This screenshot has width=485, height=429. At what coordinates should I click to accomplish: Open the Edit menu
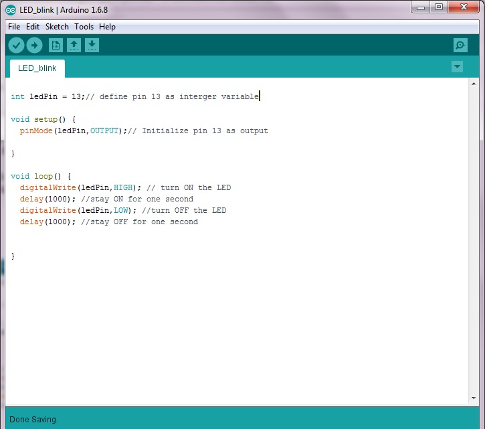(x=33, y=27)
